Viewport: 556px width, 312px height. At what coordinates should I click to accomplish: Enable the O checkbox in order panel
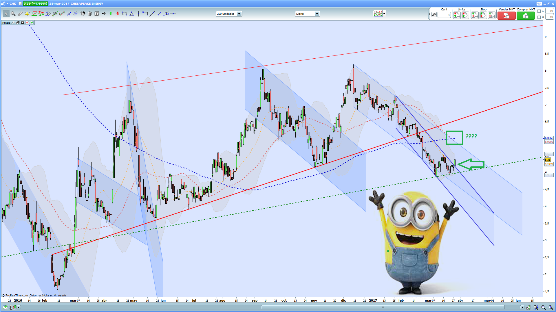[539, 17]
